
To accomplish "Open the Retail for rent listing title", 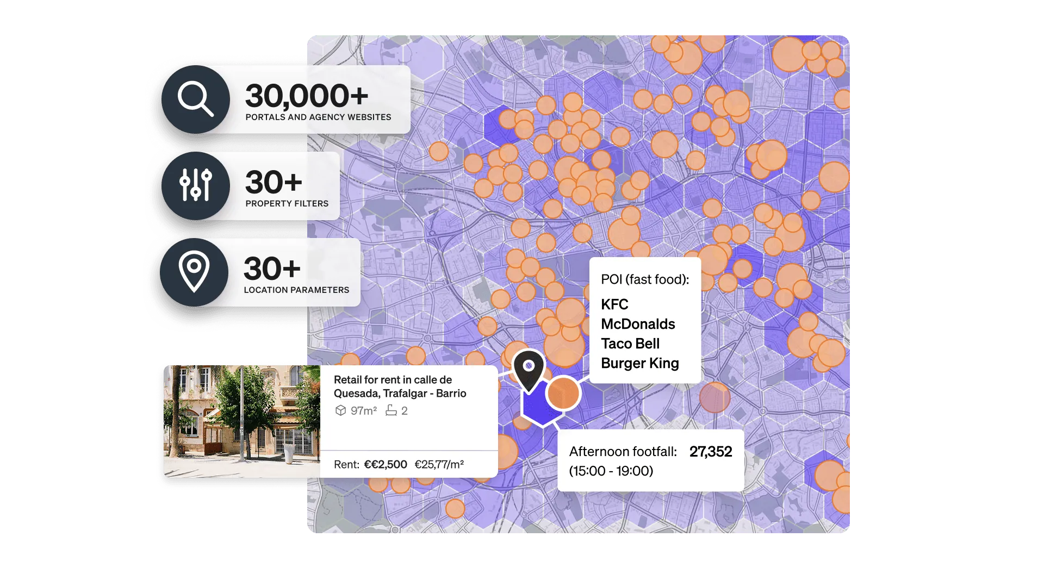I will [400, 386].
